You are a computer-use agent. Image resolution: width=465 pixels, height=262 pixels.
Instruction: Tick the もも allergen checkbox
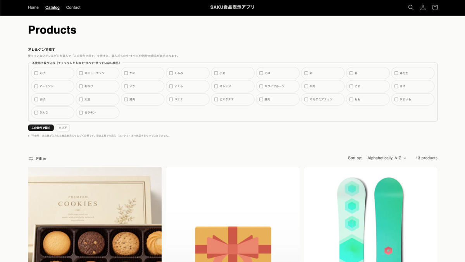pos(351,99)
